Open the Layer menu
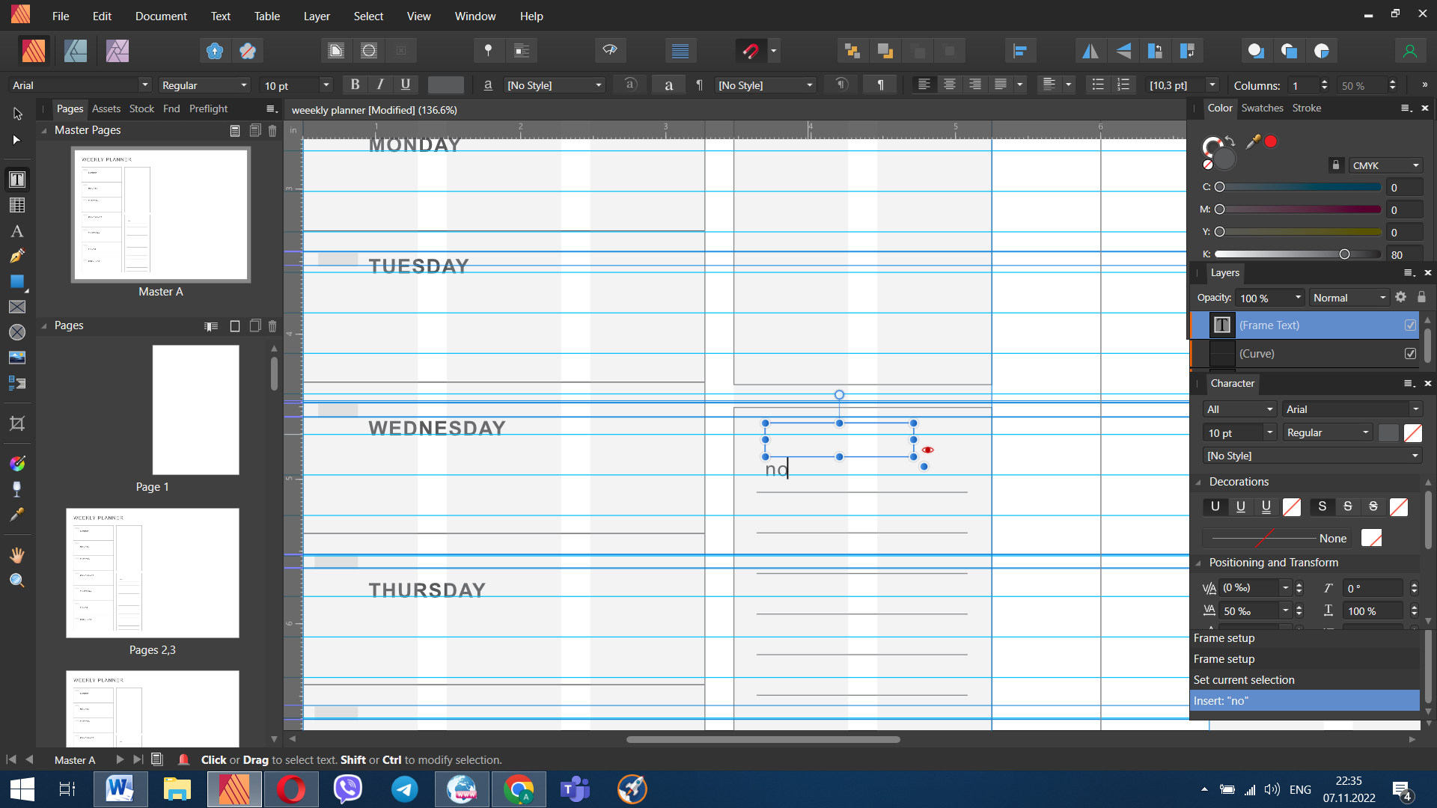Viewport: 1437px width, 808px height. tap(316, 16)
